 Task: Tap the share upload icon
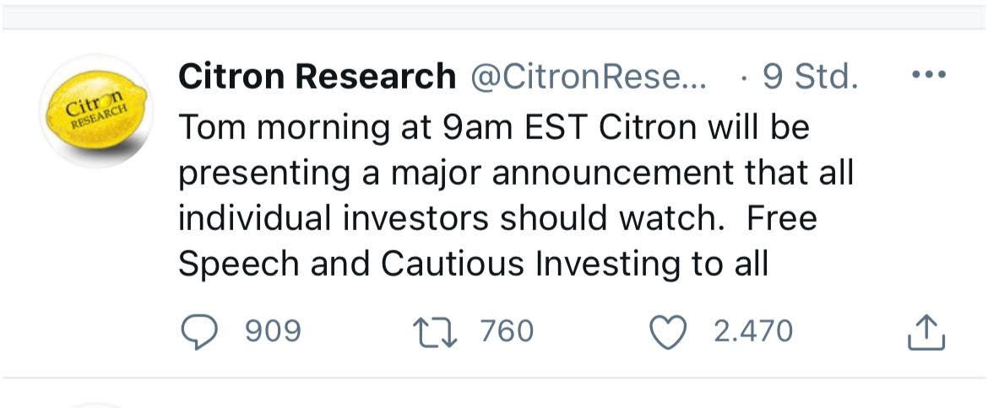point(926,333)
